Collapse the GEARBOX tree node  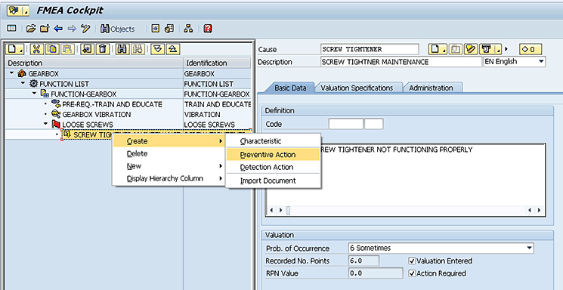tap(12, 73)
